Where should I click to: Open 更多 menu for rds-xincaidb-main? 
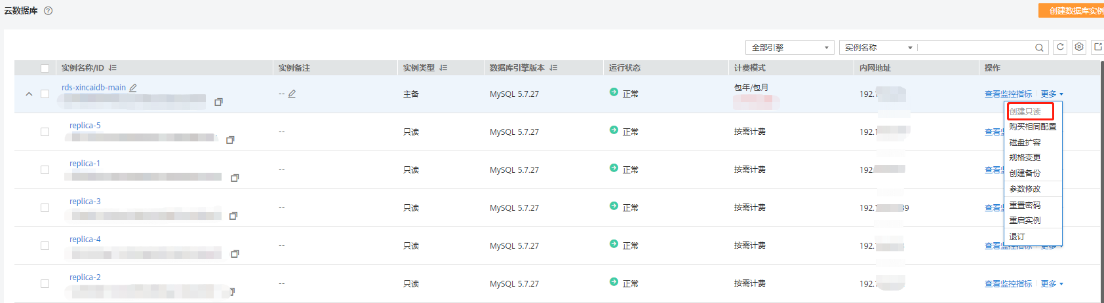[1052, 94]
